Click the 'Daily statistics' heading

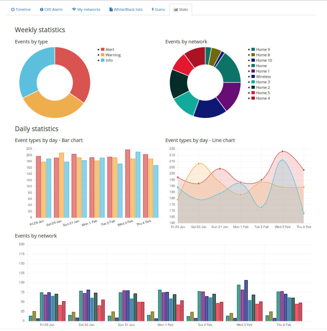(37, 129)
